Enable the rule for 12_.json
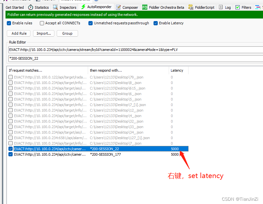Viewport: 263px width, 204px height. point(10,110)
